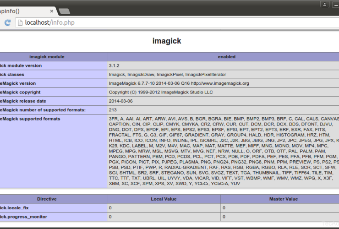Click the supported formats count 213
339x229 pixels.
[113, 110]
